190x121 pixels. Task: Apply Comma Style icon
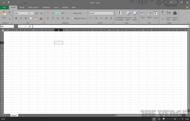[x=101, y=18]
